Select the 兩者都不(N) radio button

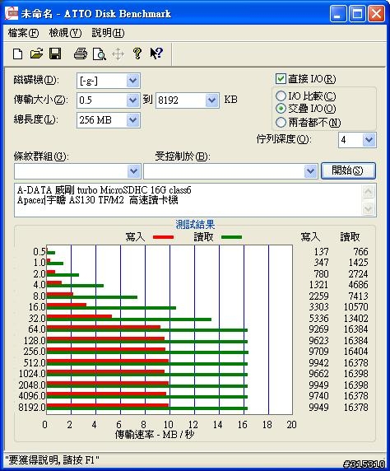pos(281,122)
